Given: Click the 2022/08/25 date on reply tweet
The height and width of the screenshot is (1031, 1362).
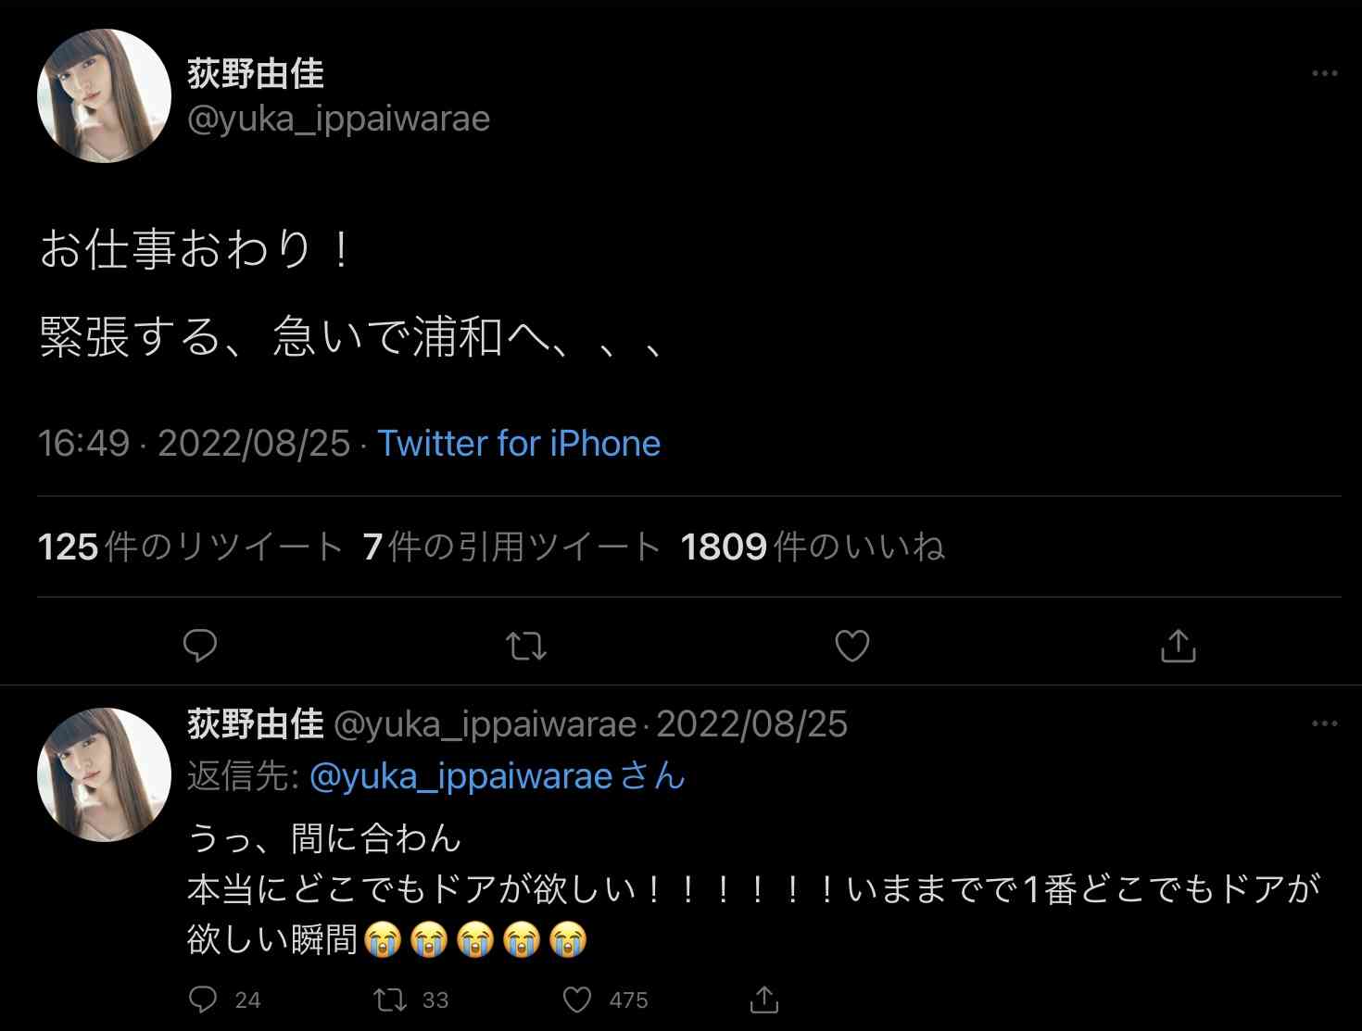Looking at the screenshot, I should coord(752,724).
